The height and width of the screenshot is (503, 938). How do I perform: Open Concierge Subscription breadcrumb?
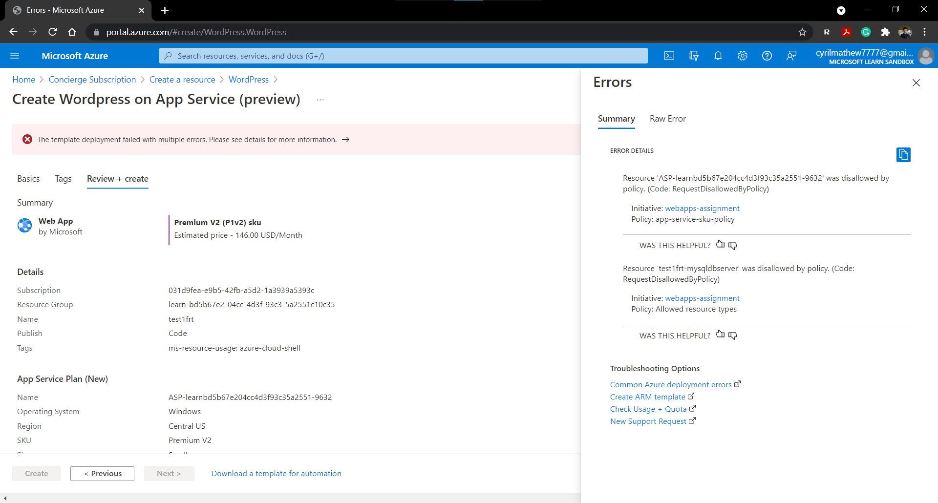[x=92, y=80]
